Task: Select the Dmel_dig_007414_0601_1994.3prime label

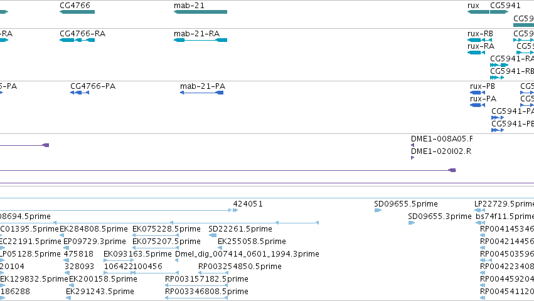Action: click(247, 255)
